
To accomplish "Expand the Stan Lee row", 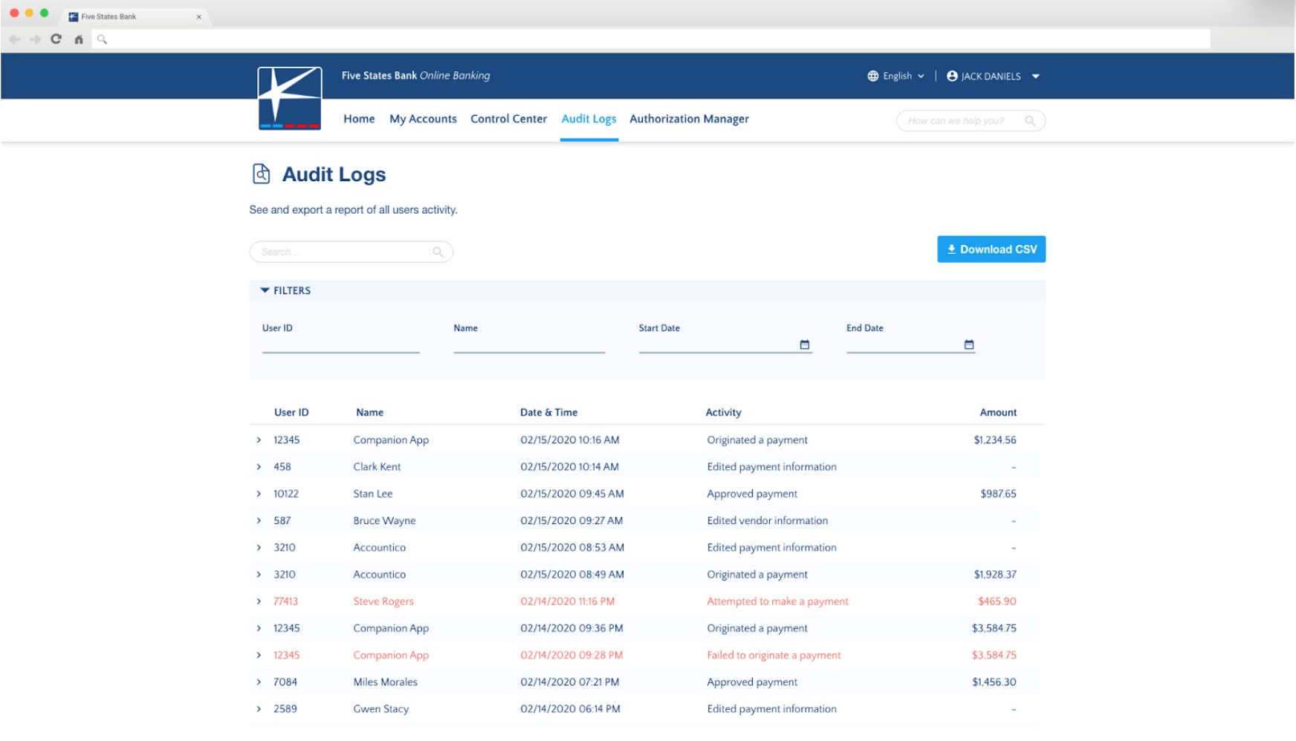I will point(259,494).
